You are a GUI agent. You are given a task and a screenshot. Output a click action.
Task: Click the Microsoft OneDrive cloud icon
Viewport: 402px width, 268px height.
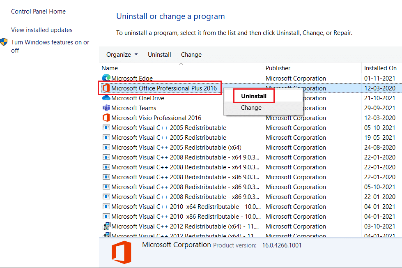(106, 98)
